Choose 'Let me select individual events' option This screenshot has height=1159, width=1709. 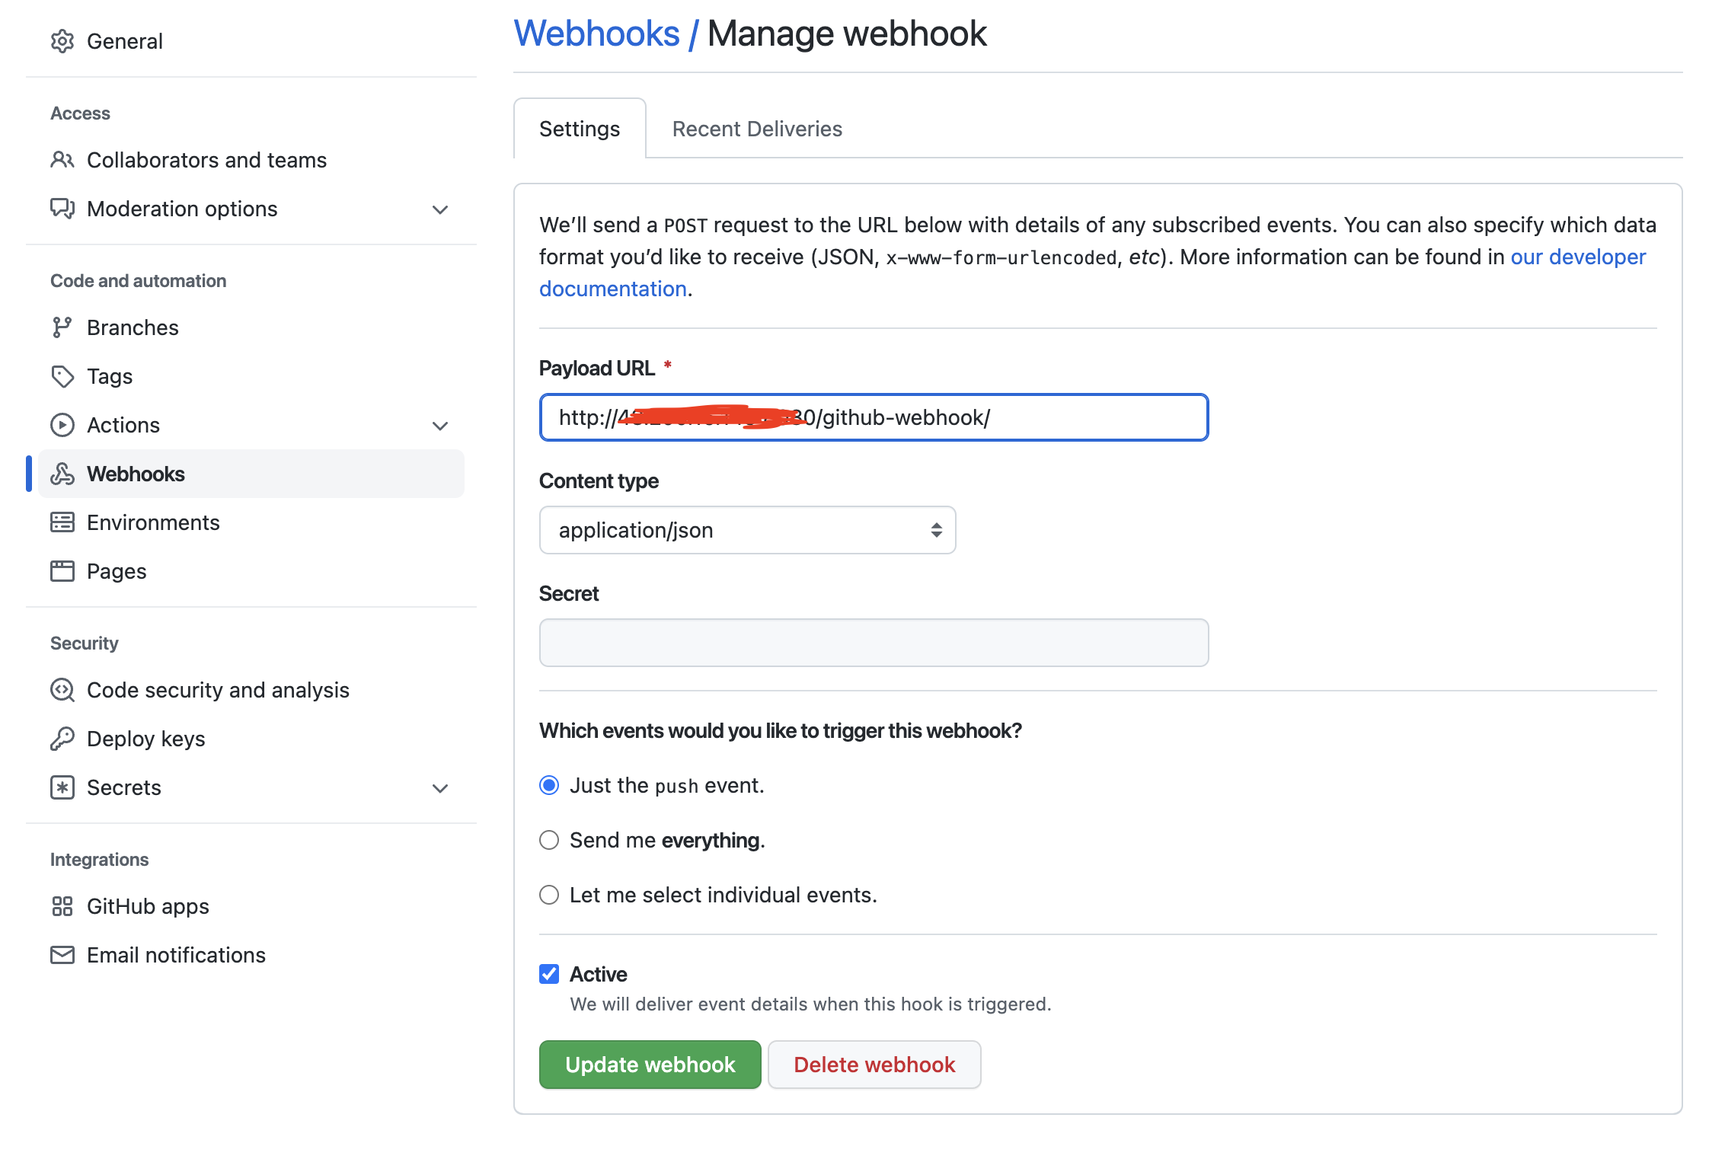549,895
